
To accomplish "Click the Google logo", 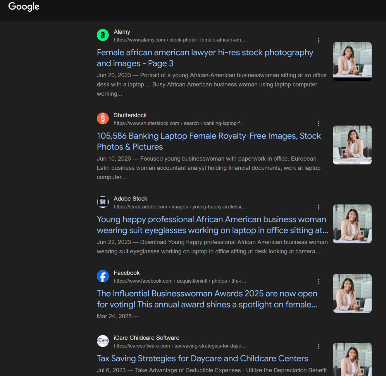I will click(x=24, y=6).
